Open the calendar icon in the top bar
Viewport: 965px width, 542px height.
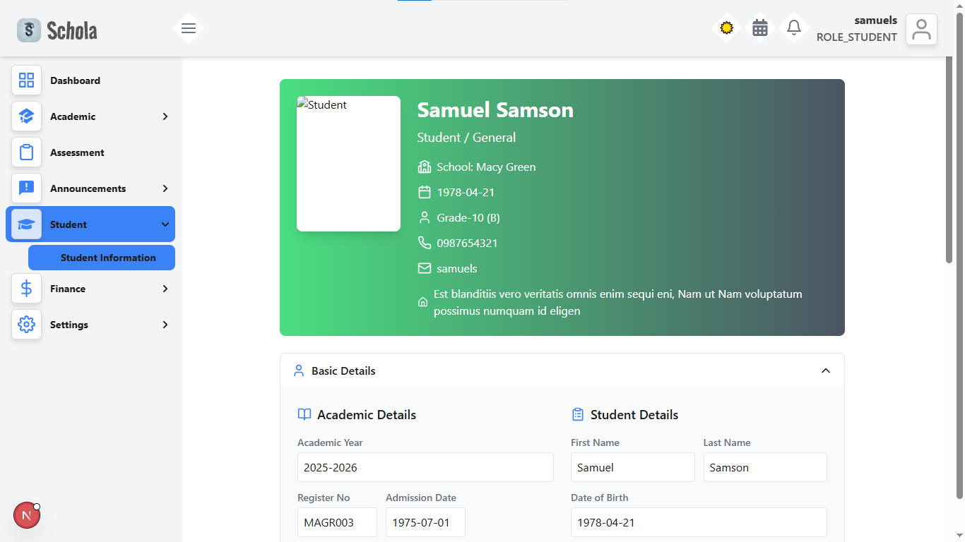tap(759, 28)
